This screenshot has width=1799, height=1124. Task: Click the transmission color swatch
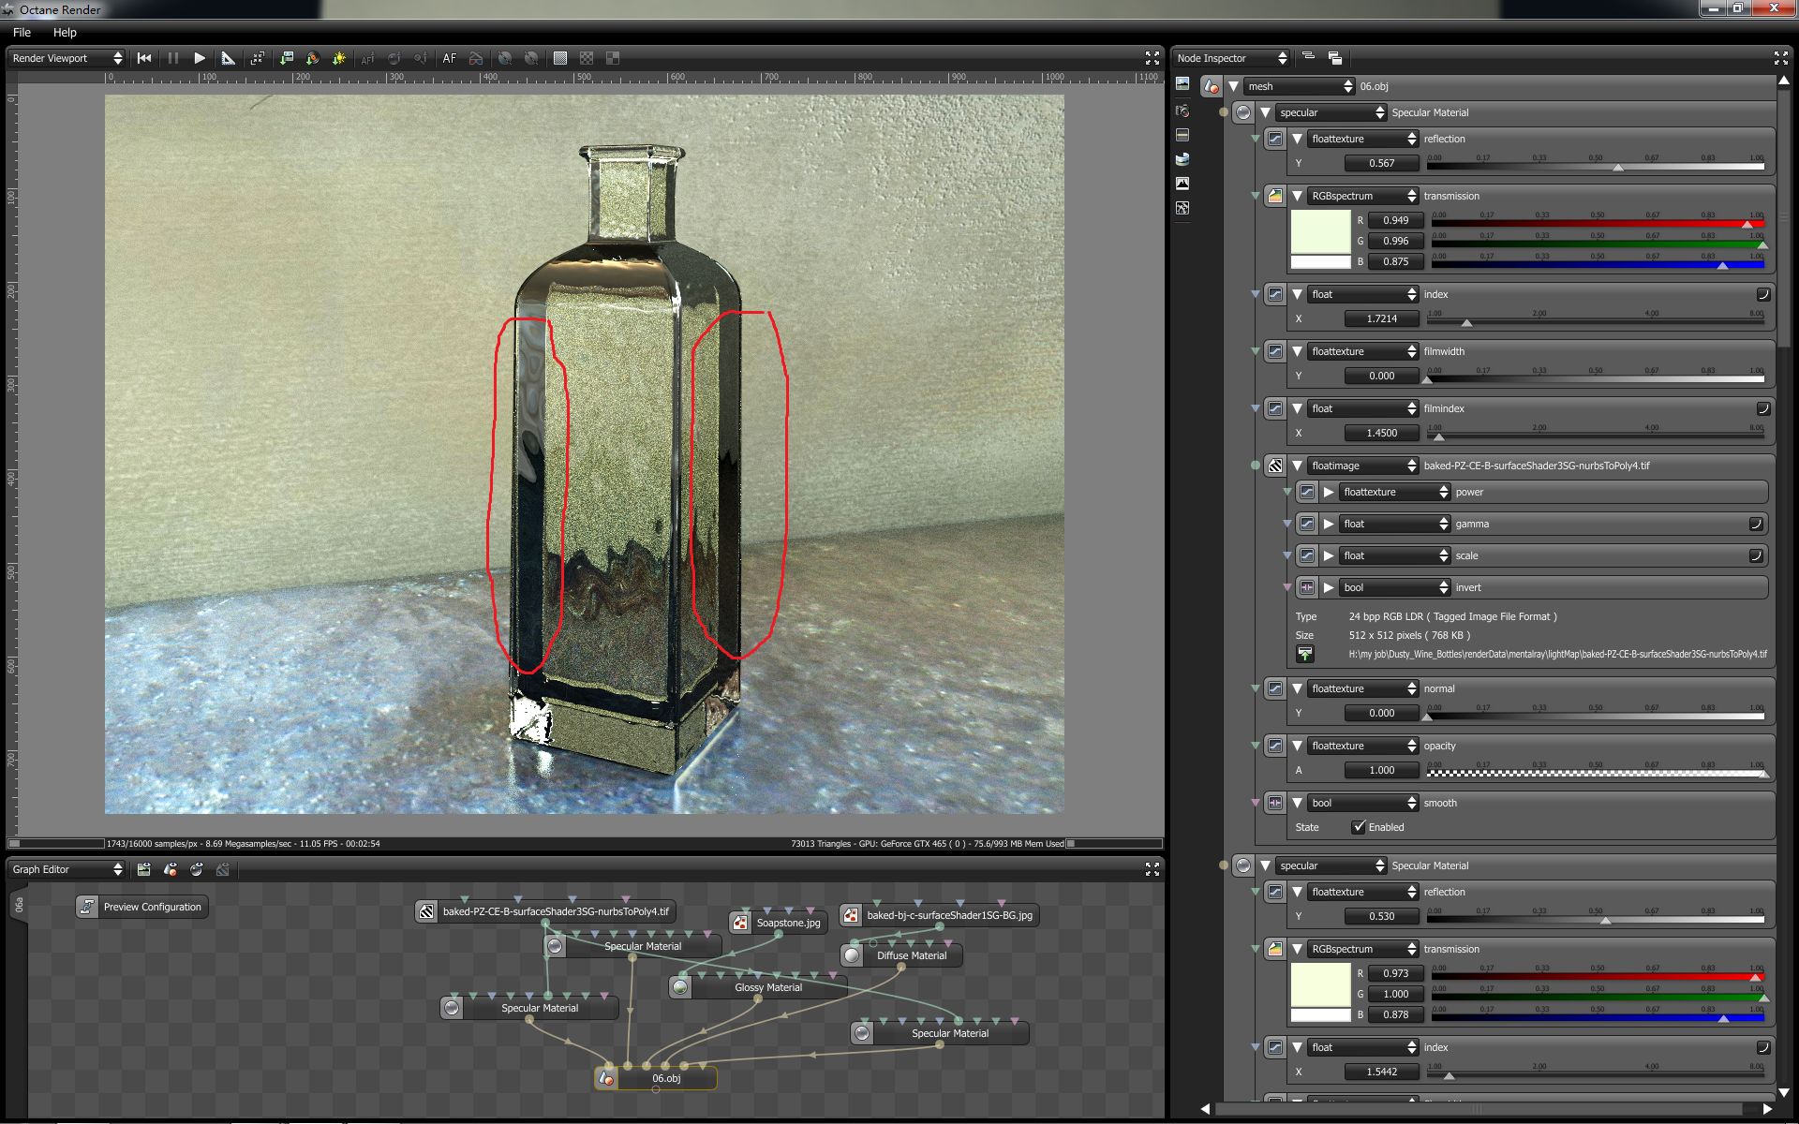pos(1320,231)
